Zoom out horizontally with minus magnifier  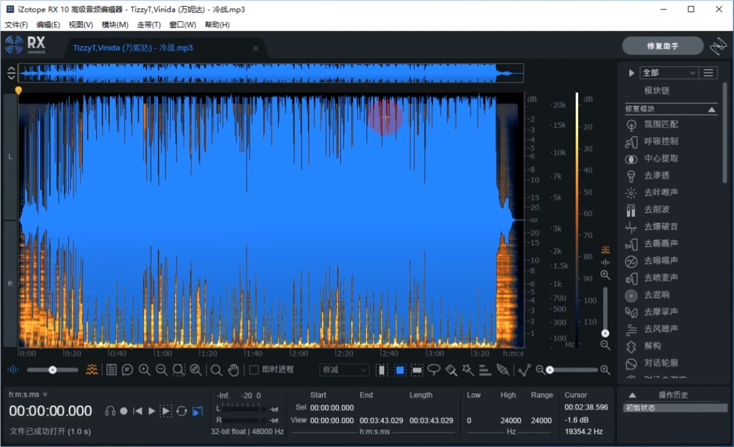[x=540, y=370]
